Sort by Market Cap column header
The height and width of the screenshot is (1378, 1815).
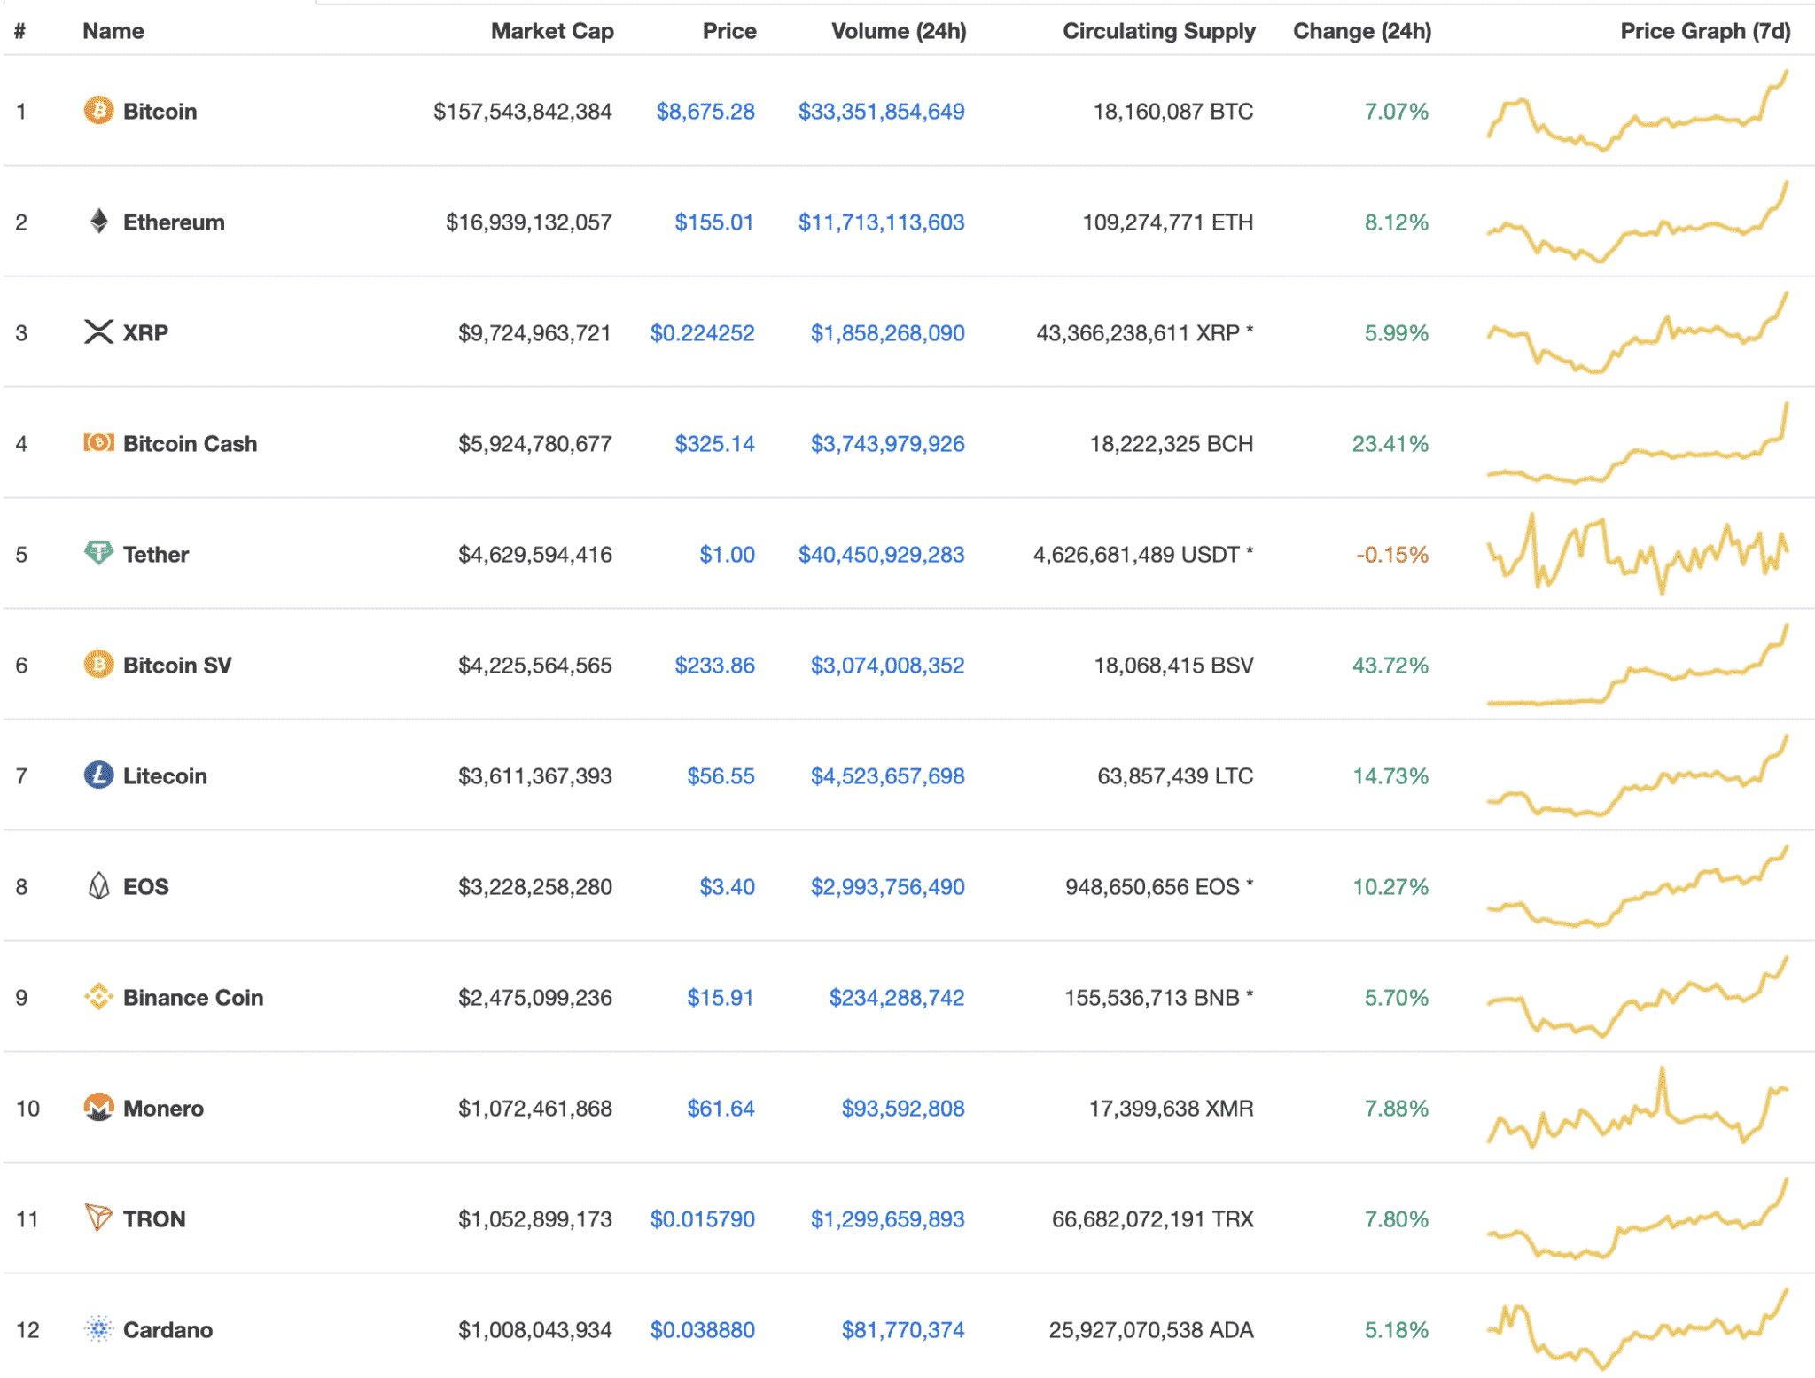tap(552, 31)
